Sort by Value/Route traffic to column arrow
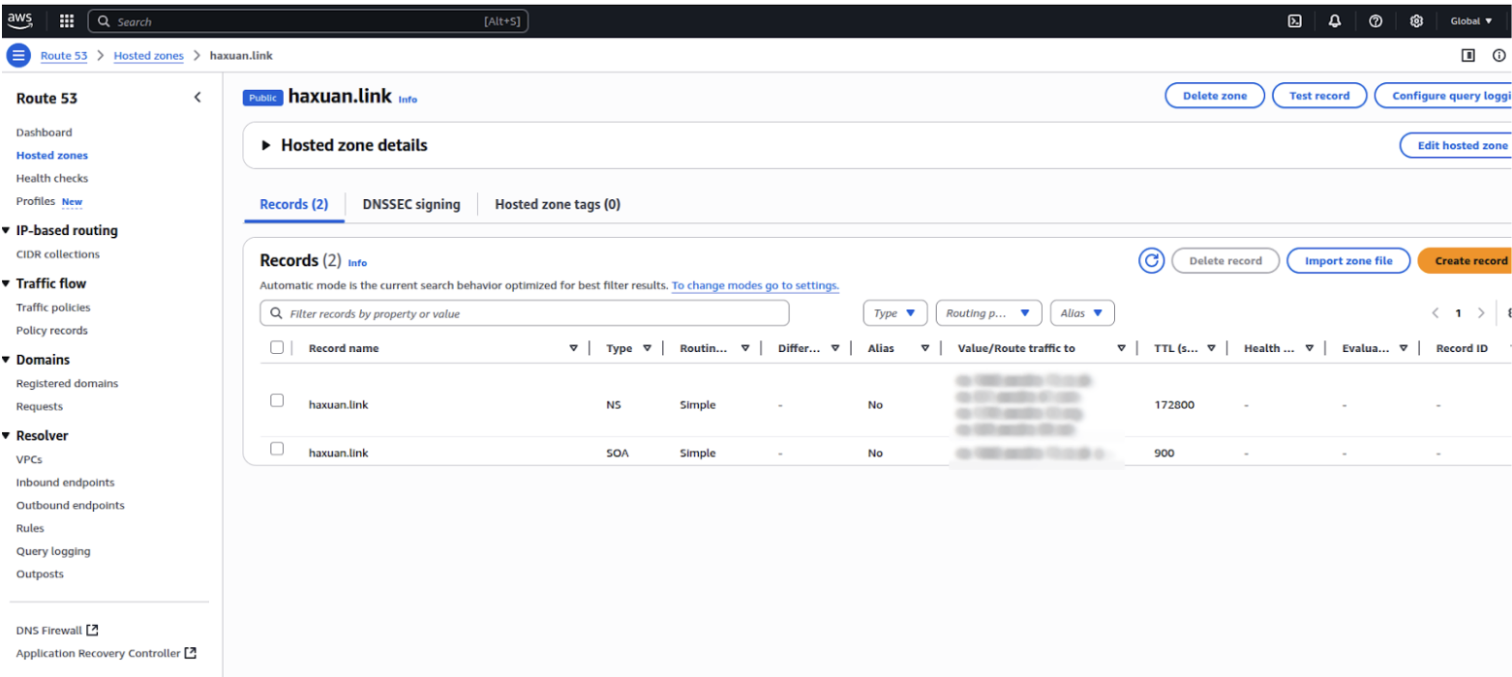The height and width of the screenshot is (677, 1512). (x=1121, y=348)
